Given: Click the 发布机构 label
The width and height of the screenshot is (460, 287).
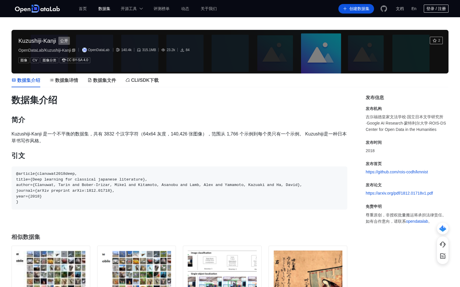Looking at the screenshot, I should click(374, 109).
